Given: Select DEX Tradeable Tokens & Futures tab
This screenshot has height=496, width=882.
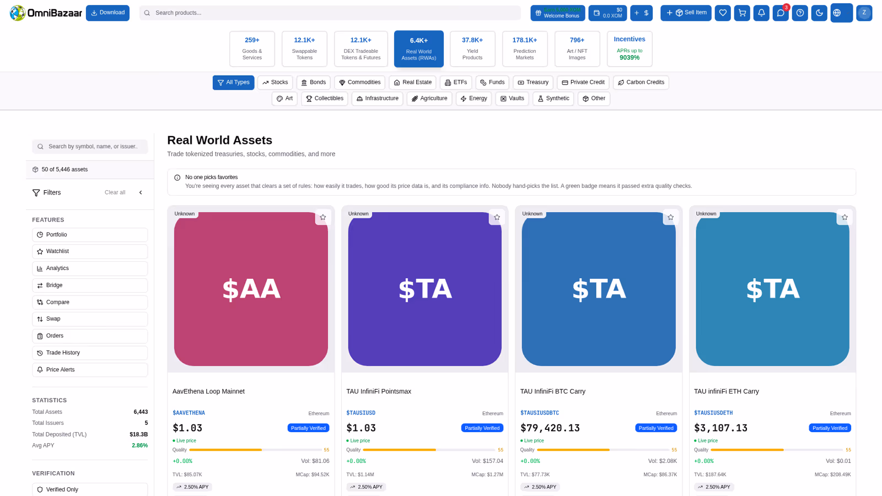Looking at the screenshot, I should 361,48.
